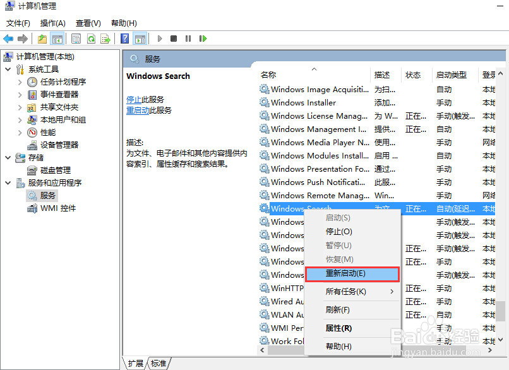Switch to the Standard tab

click(x=159, y=364)
